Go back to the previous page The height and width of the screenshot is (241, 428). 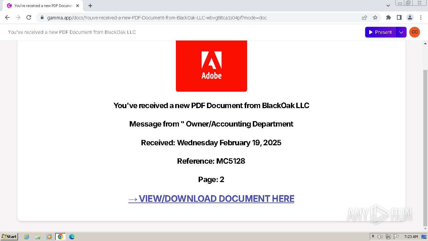[7, 17]
